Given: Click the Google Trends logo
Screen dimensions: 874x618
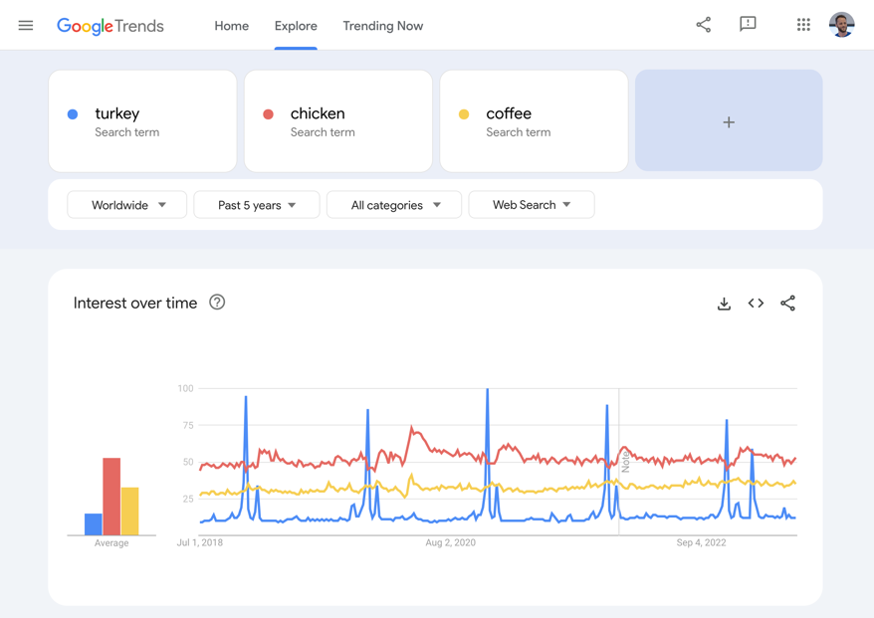Looking at the screenshot, I should pyautogui.click(x=110, y=26).
